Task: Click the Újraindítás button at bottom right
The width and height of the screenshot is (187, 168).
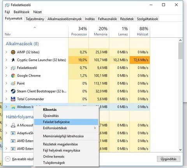Action: 169,159
